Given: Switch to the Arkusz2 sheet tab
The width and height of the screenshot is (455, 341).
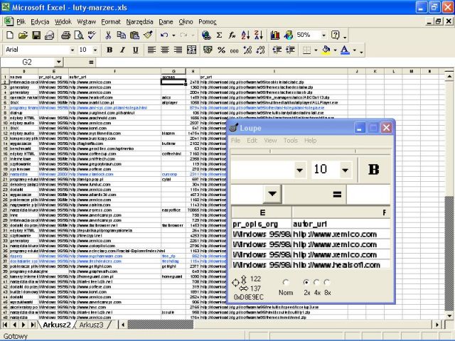Looking at the screenshot, I should (57, 325).
